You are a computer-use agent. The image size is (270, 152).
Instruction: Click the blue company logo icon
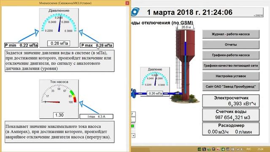135,12
